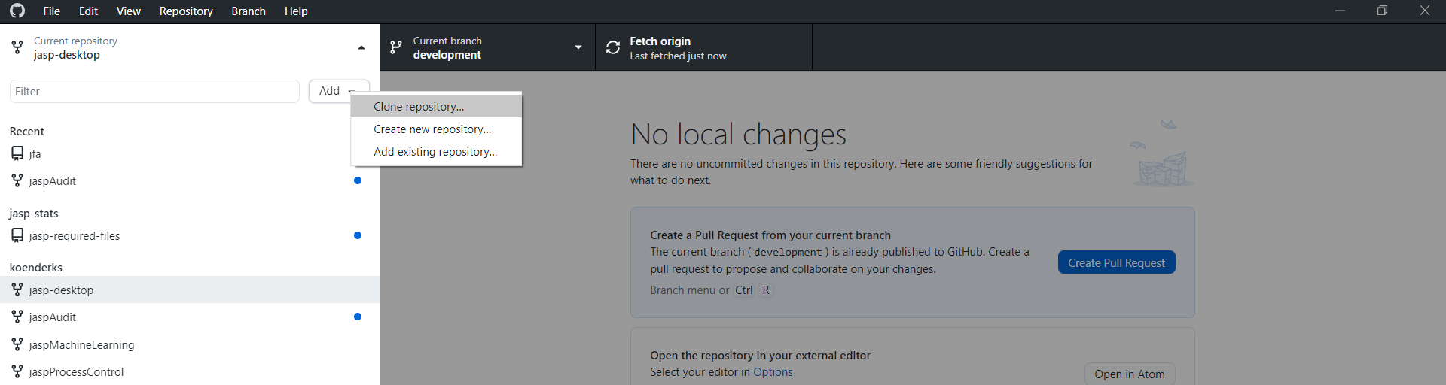
Task: Choose Clone repository... from Add menu
Action: [436, 107]
